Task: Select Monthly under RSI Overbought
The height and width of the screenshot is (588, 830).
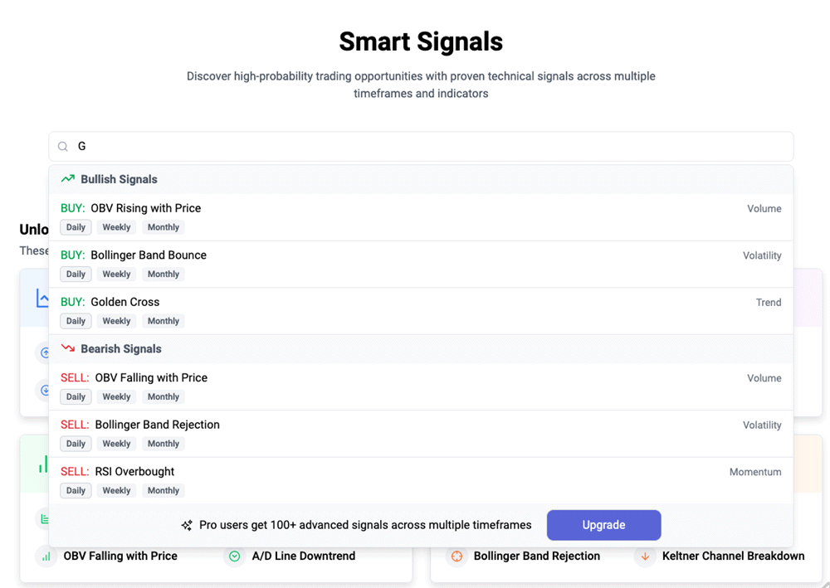Action: click(x=164, y=491)
